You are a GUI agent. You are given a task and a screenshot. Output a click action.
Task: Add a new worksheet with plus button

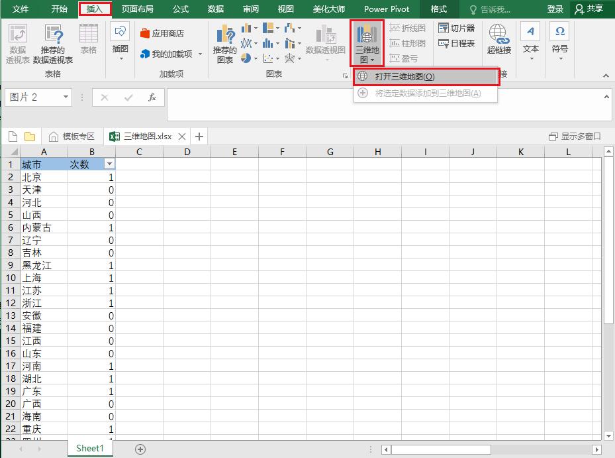pos(140,449)
